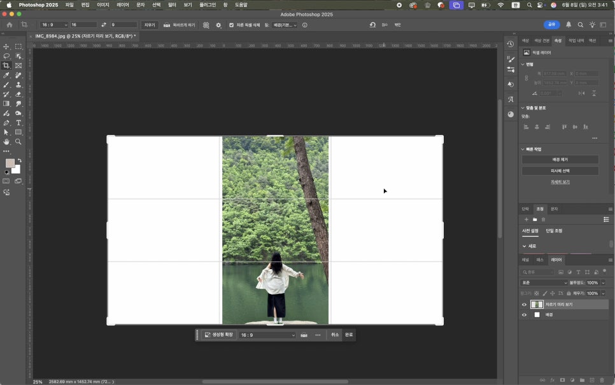615x385 pixels.
Task: Open the 자세히 보기 link
Action: point(560,182)
